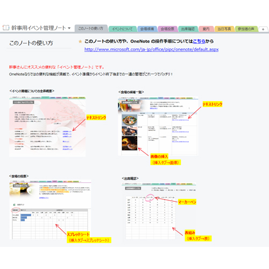
Task: Switch to the イベントについて section tab
Action: coord(122,29)
